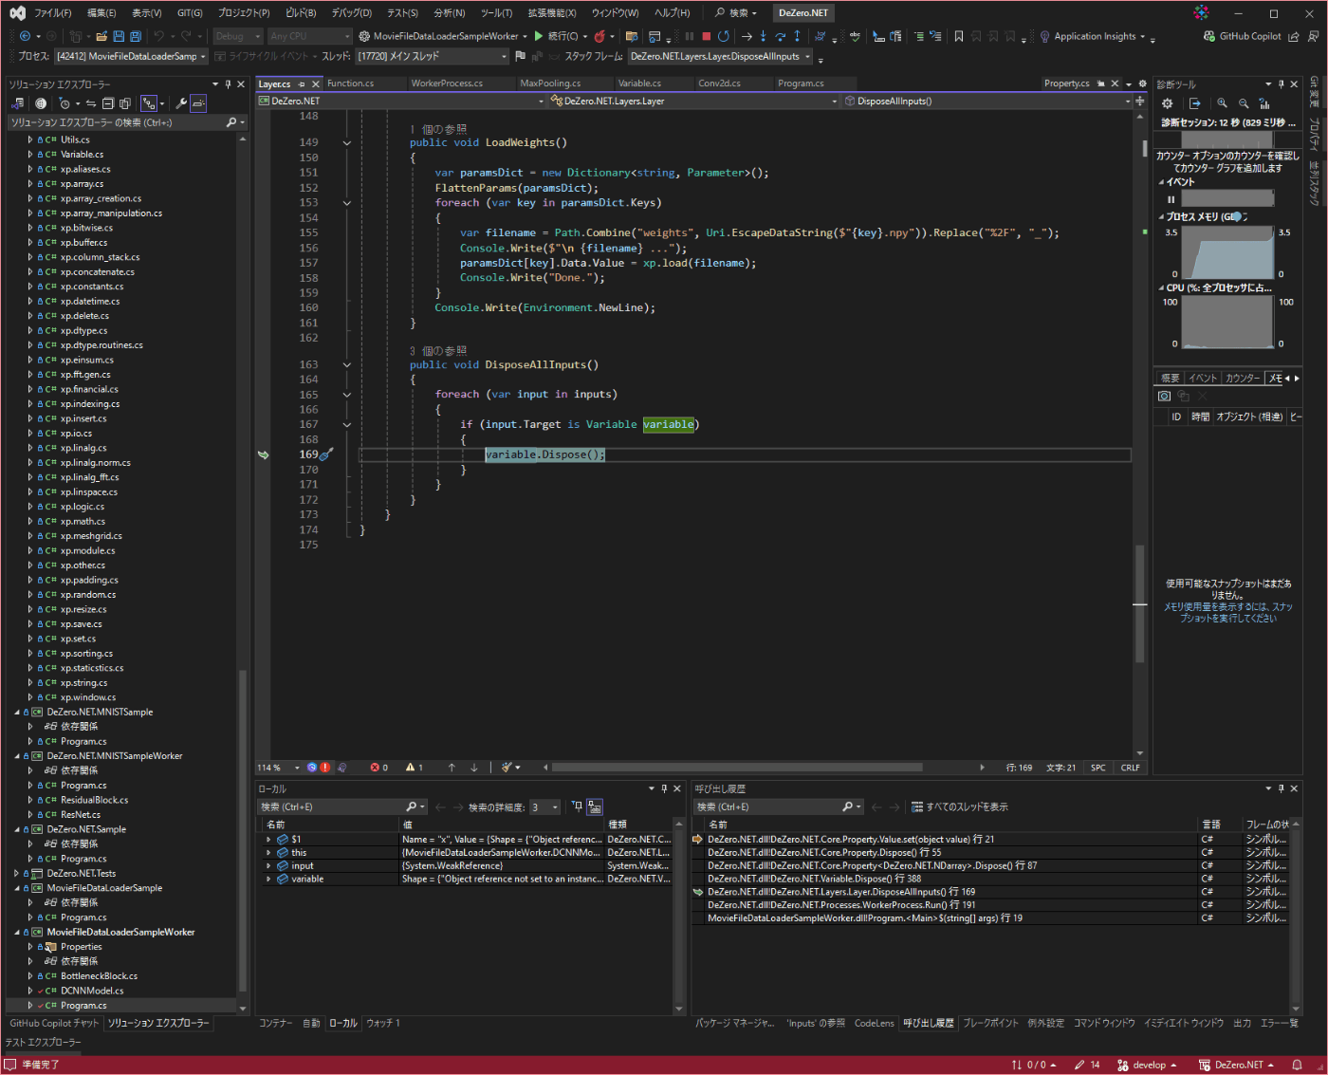Open Solution Explorer properties wrench icon
Image resolution: width=1328 pixels, height=1075 pixels.
click(x=181, y=103)
